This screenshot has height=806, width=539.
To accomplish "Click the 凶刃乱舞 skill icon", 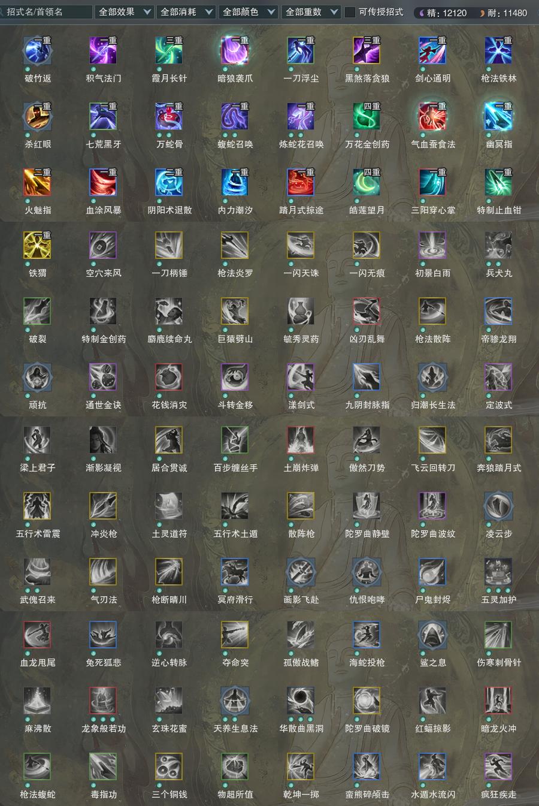I will (367, 311).
